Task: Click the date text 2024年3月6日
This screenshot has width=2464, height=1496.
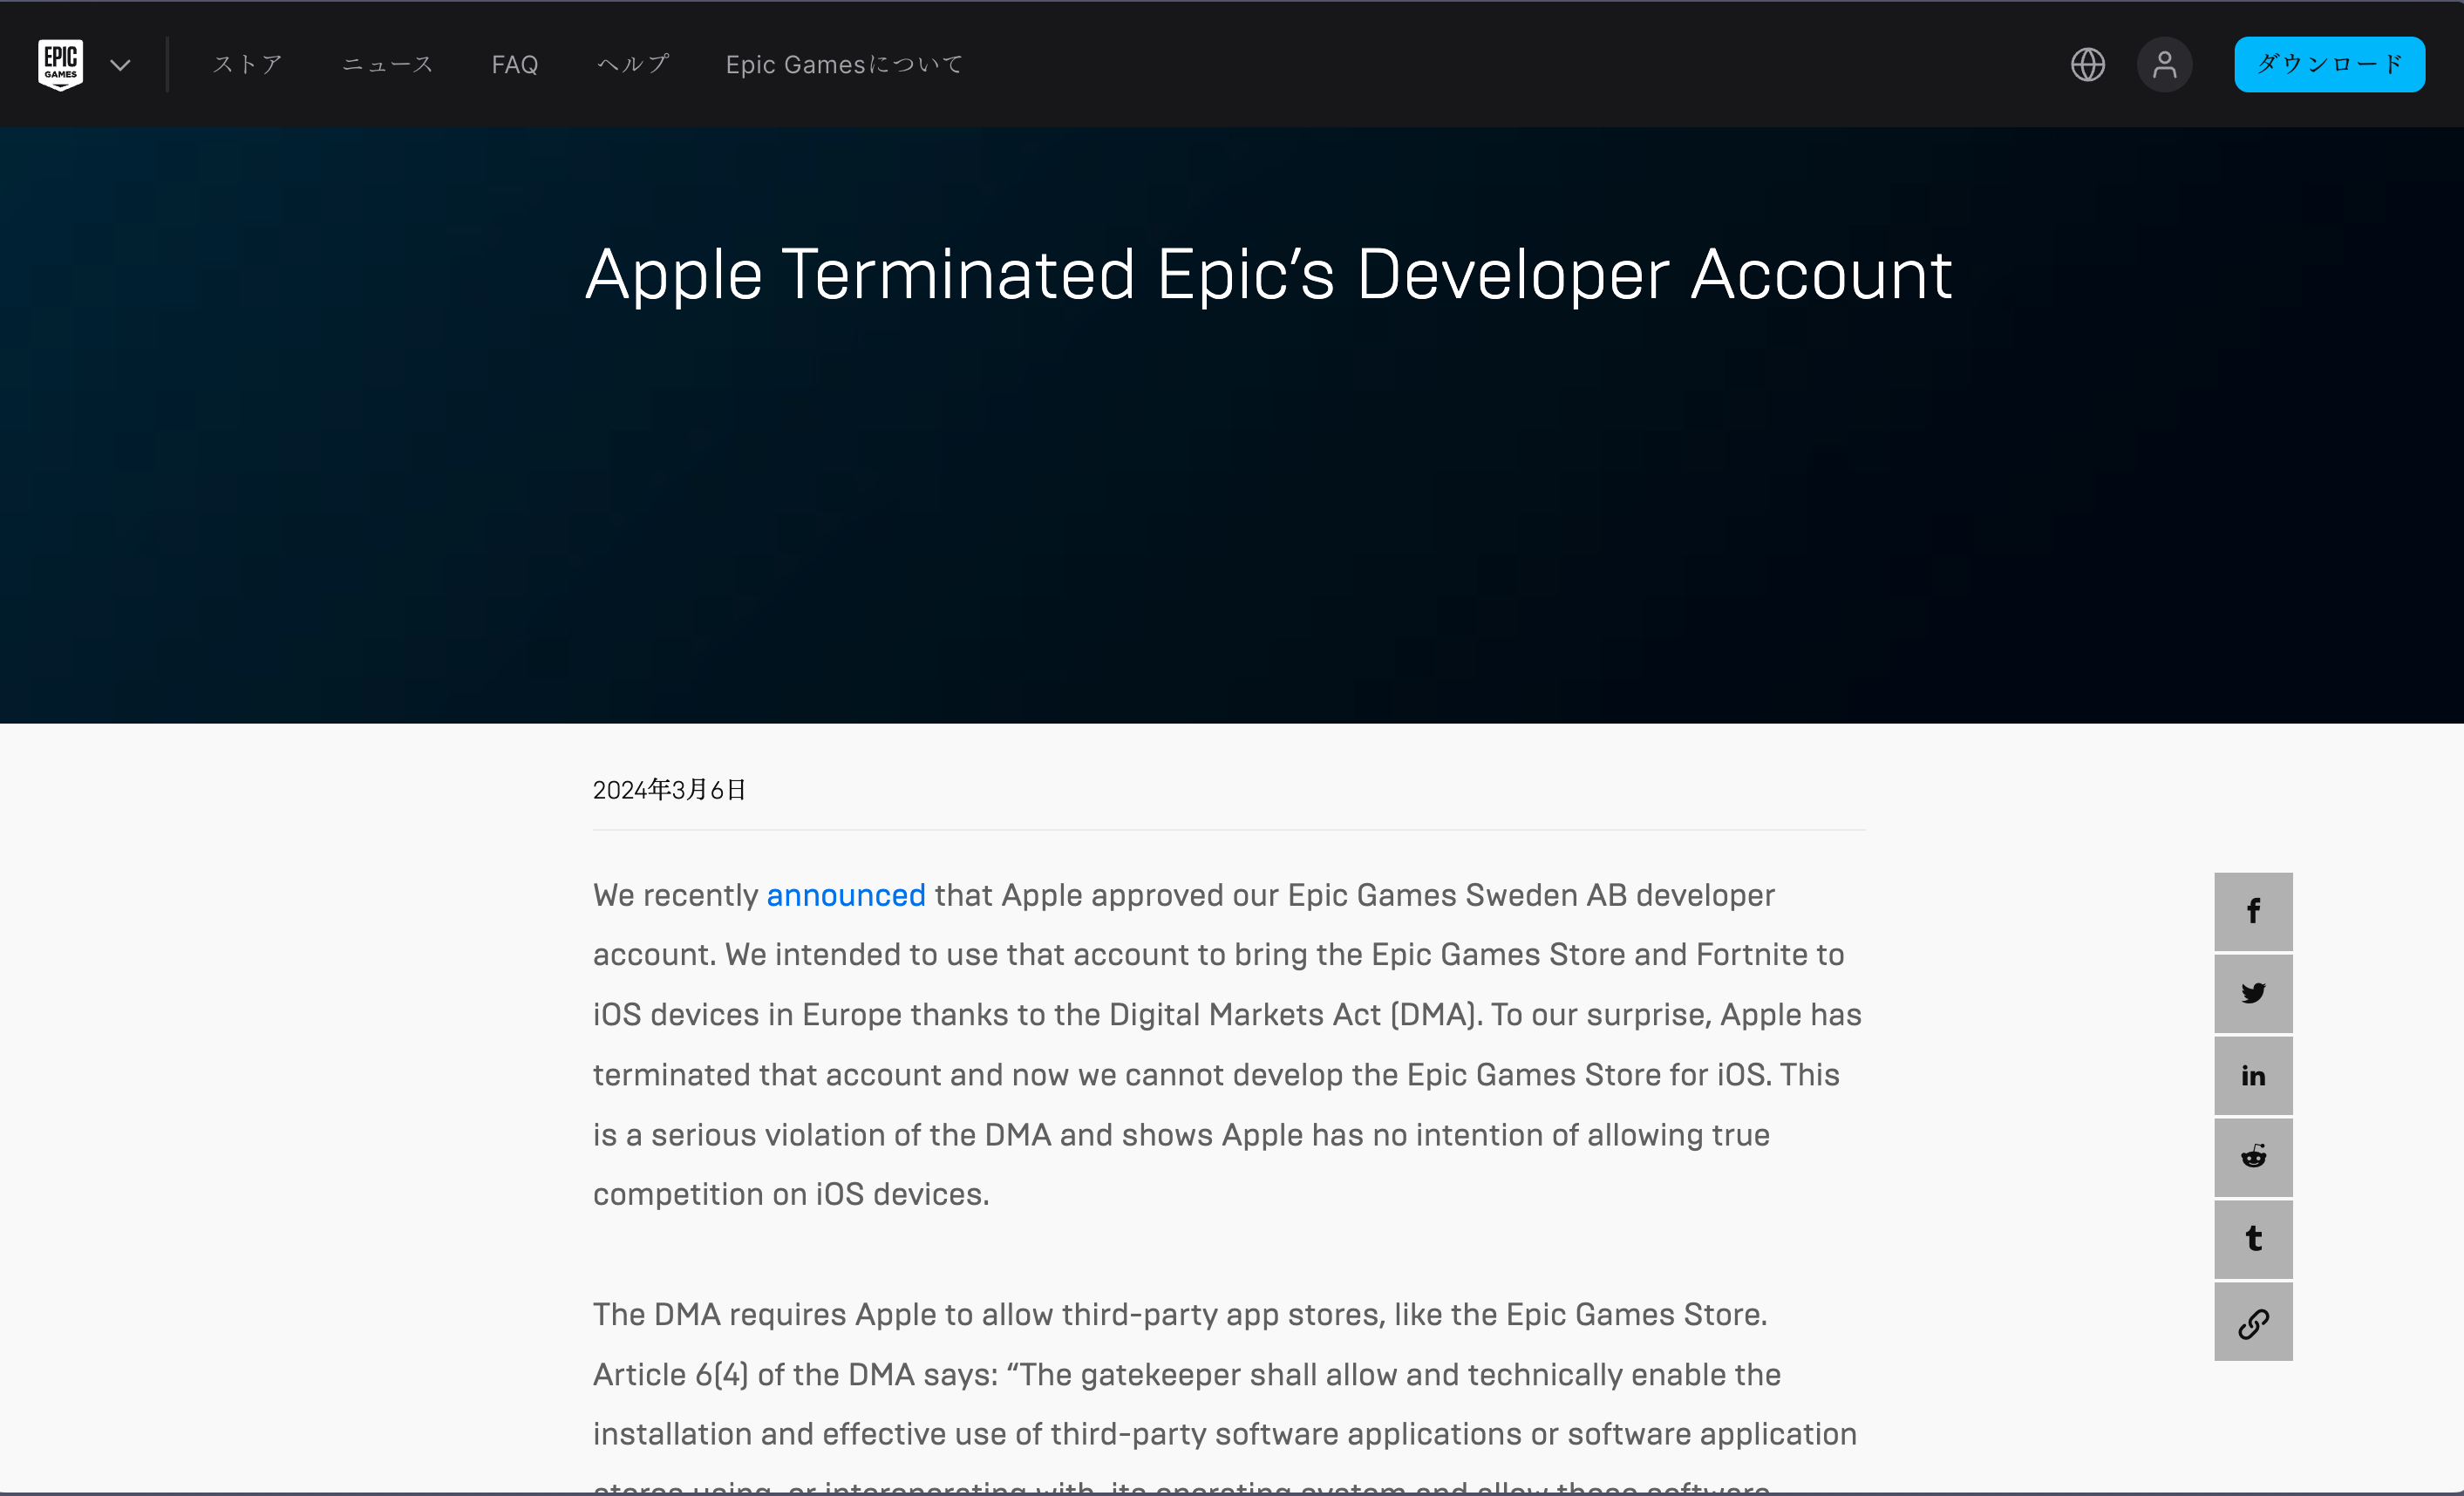Action: click(669, 790)
